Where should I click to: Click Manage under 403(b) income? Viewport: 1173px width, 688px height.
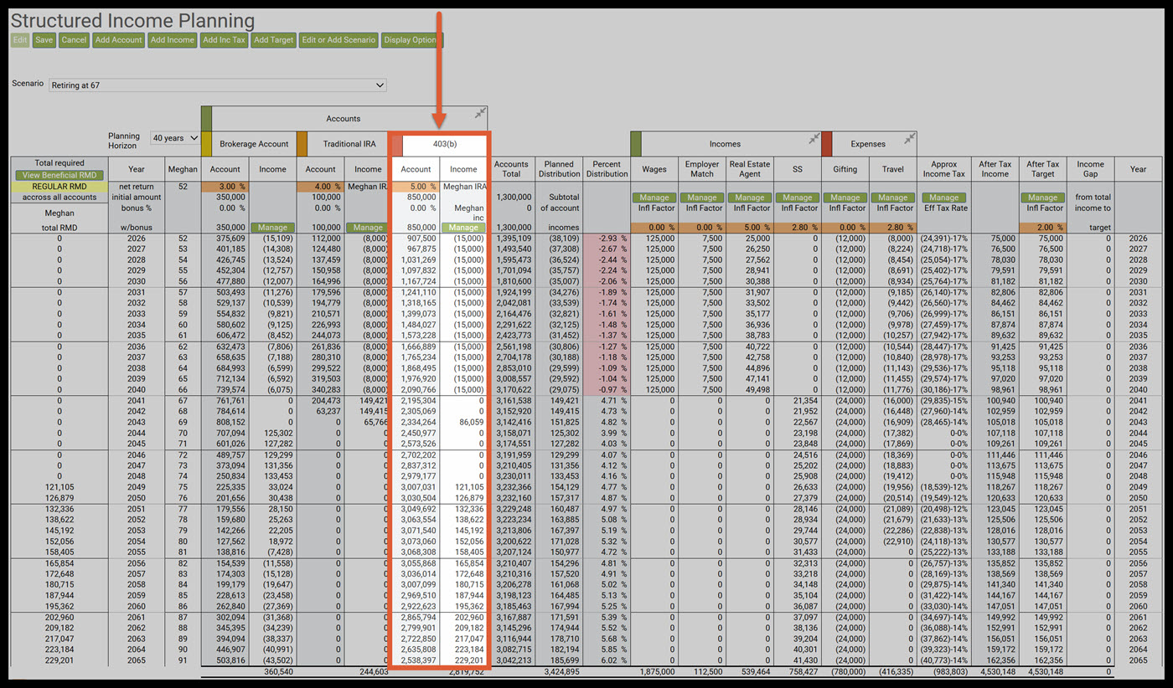463,227
